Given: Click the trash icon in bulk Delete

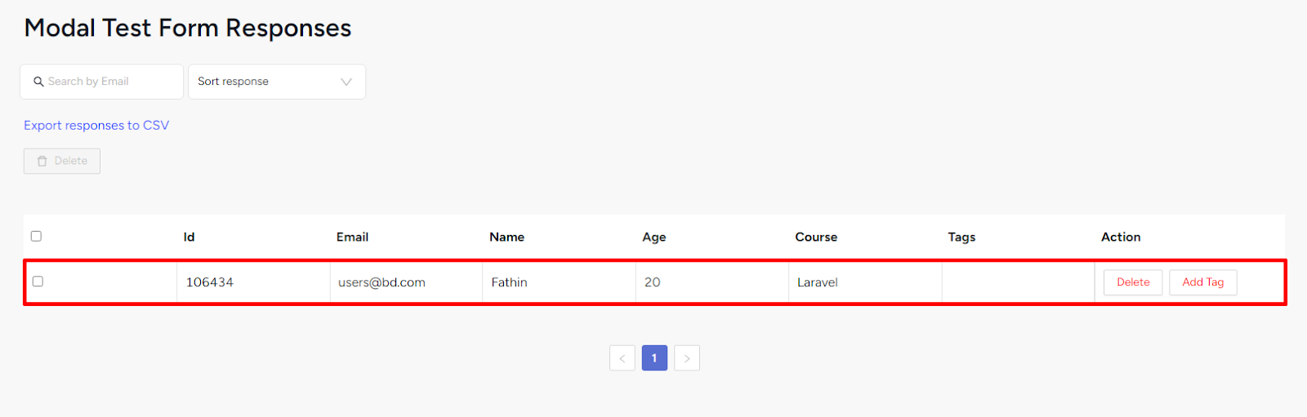Looking at the screenshot, I should point(42,162).
